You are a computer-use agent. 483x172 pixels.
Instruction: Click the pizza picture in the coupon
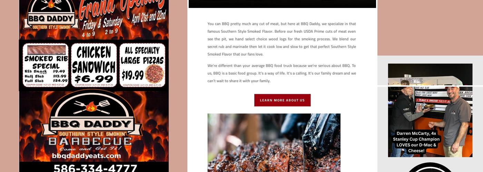pos(154,73)
